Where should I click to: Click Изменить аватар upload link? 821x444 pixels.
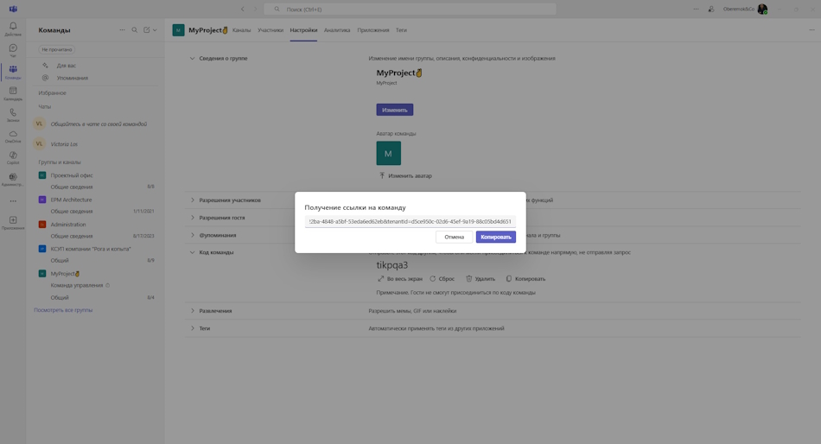tap(405, 176)
